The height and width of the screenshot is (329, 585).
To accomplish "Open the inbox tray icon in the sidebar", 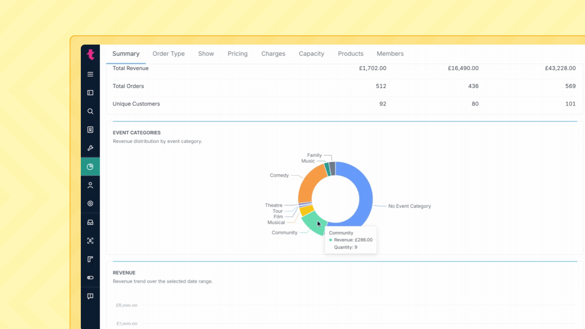I will (x=90, y=222).
